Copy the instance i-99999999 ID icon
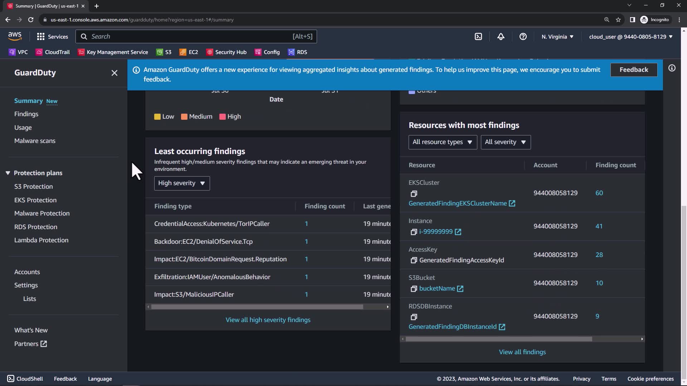The image size is (687, 386). click(x=414, y=232)
